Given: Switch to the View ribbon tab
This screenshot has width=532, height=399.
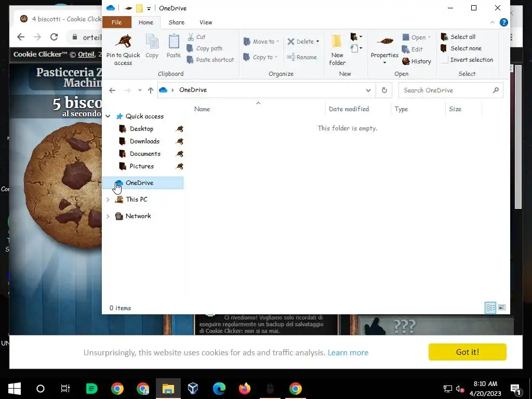Looking at the screenshot, I should tap(206, 22).
